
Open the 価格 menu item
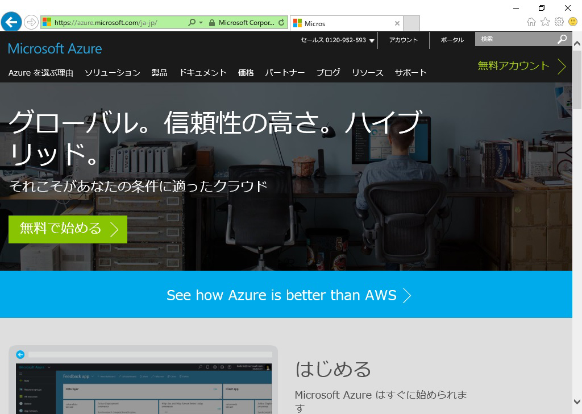(246, 73)
